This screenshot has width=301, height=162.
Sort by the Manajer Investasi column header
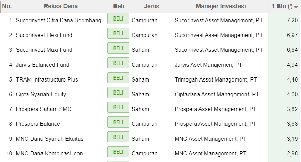[221, 6]
